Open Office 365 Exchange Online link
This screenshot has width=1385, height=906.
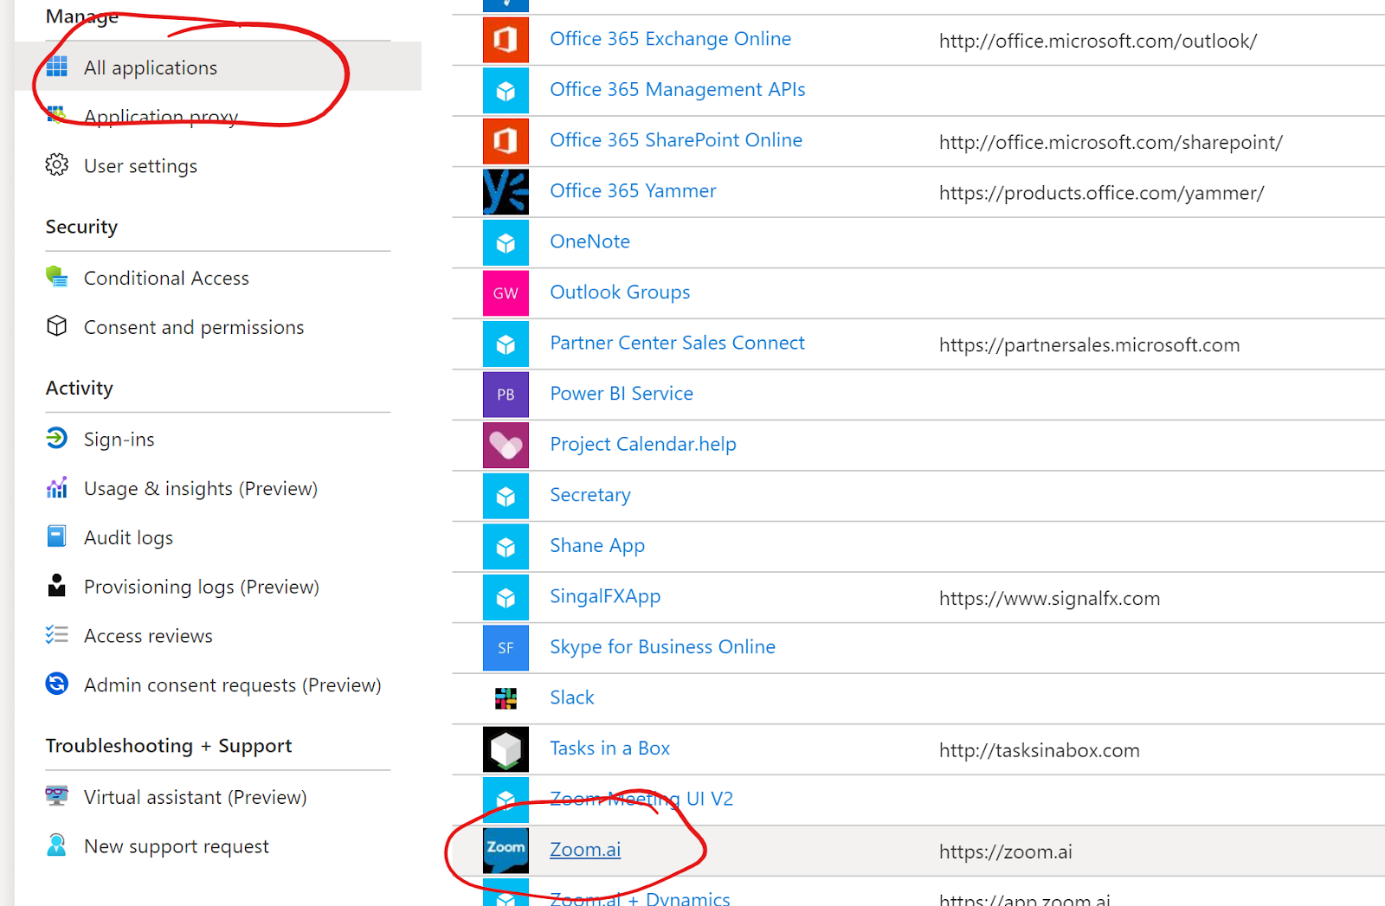click(671, 39)
